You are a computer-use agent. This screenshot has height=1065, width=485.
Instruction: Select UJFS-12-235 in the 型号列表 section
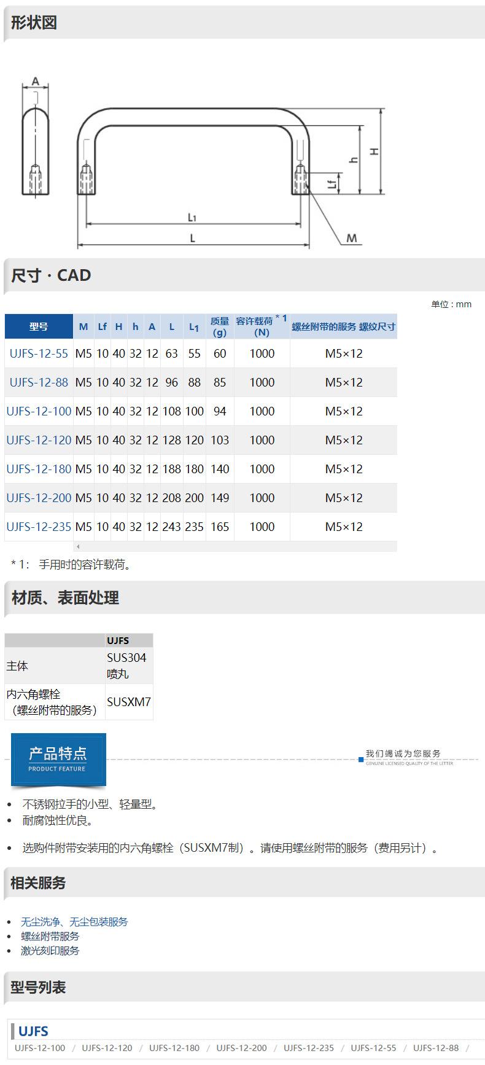(x=309, y=1048)
